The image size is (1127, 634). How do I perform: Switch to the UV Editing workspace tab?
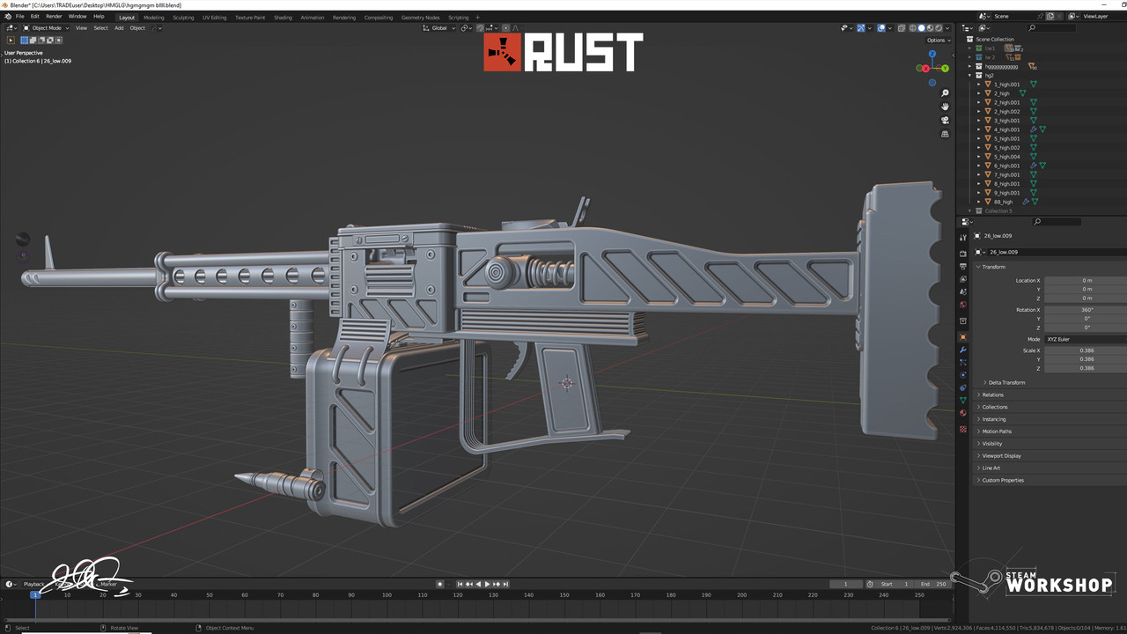(x=214, y=18)
